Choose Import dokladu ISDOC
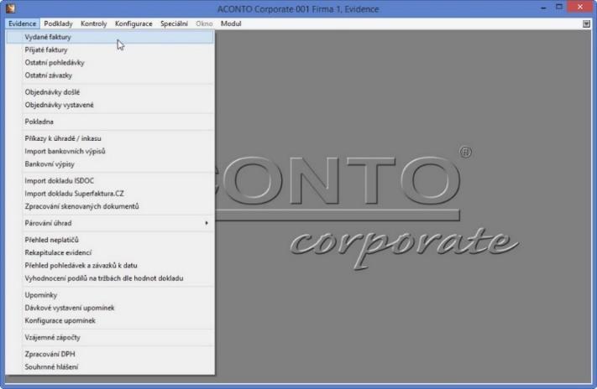This screenshot has width=597, height=389. [x=110, y=181]
